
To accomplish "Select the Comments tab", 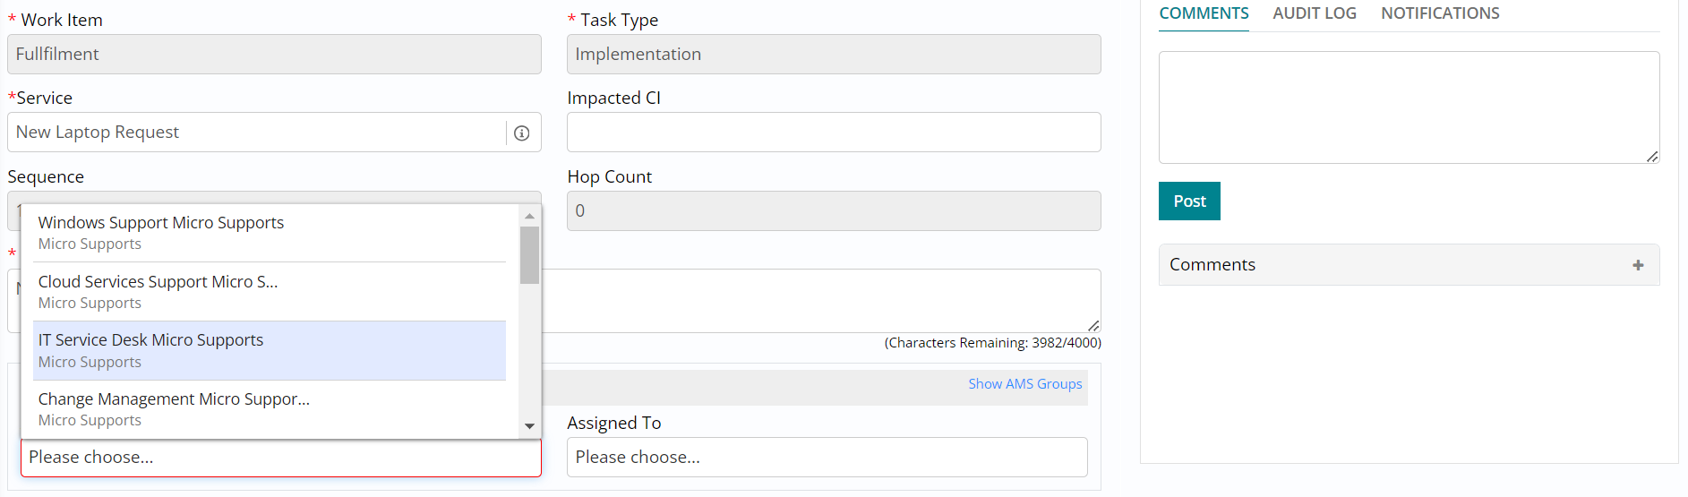I will pos(1204,13).
